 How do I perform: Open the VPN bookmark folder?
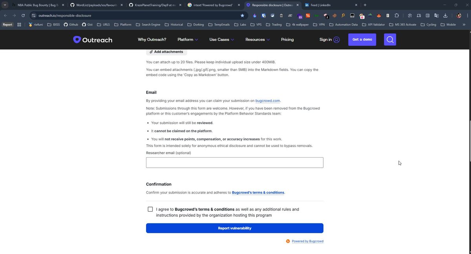[319, 24]
